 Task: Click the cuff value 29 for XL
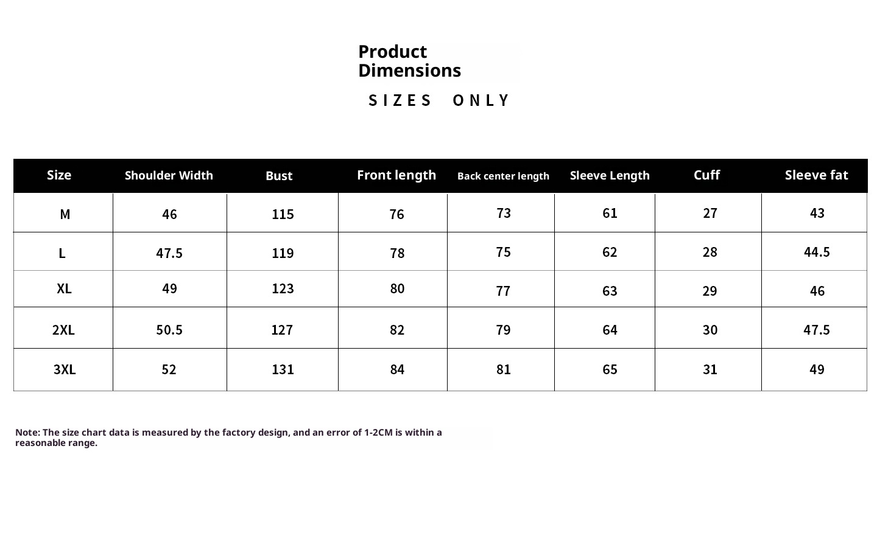pos(710,291)
